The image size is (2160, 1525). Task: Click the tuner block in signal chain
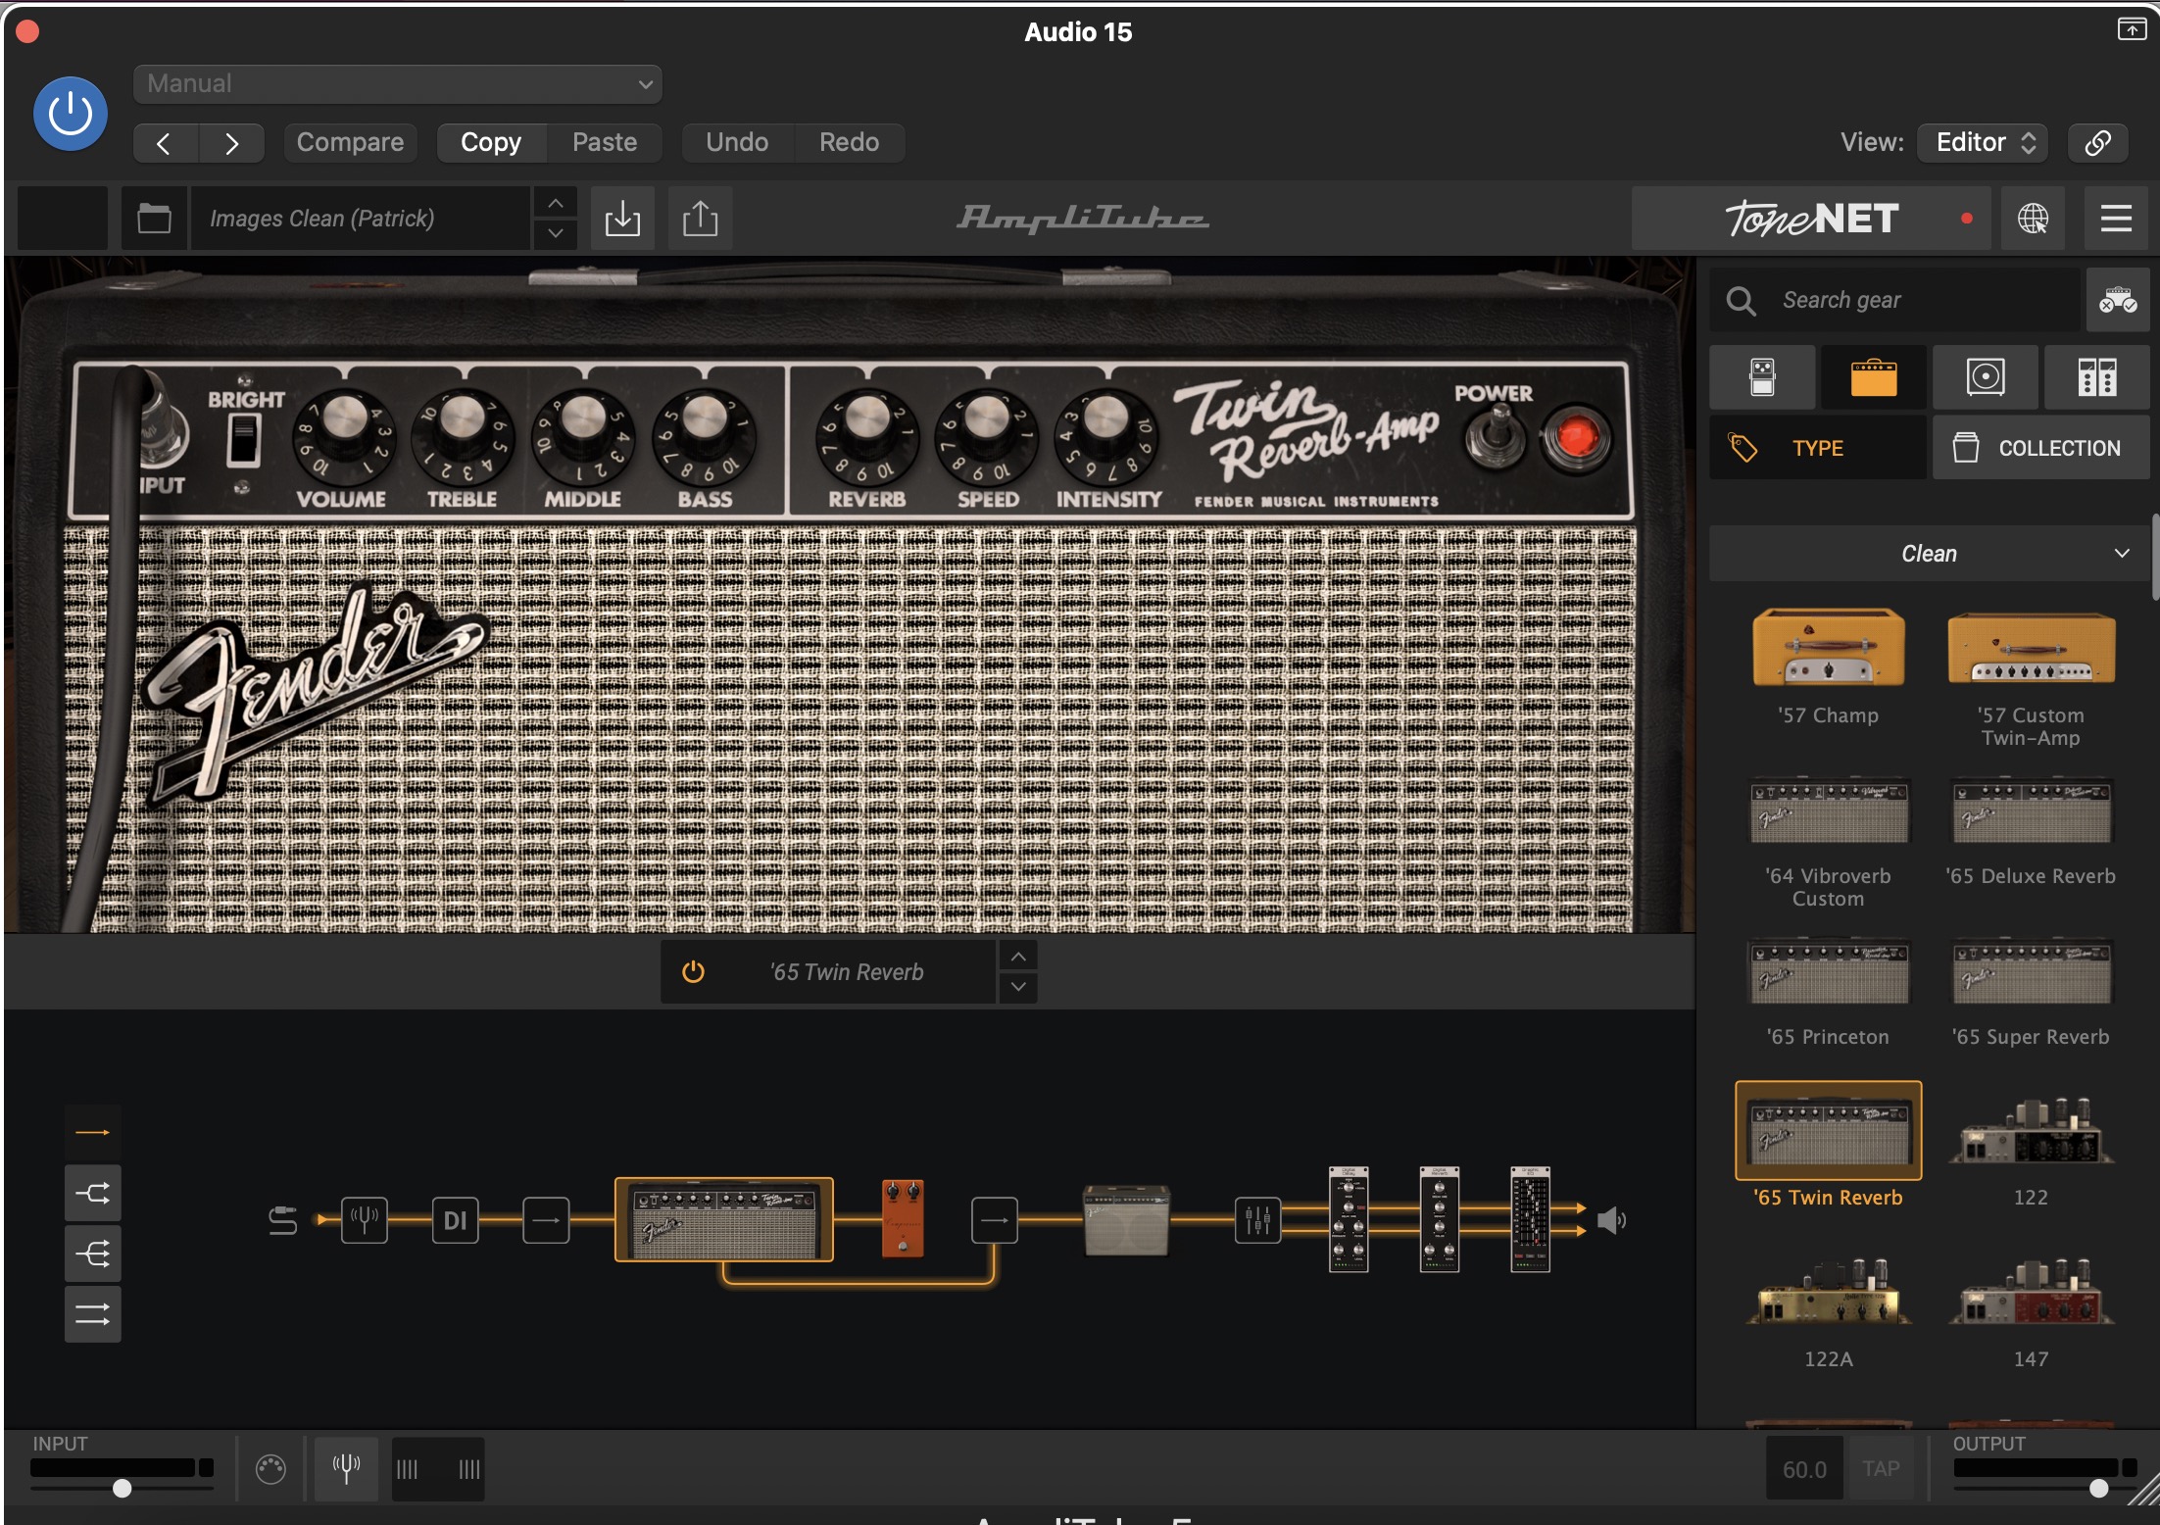(365, 1220)
